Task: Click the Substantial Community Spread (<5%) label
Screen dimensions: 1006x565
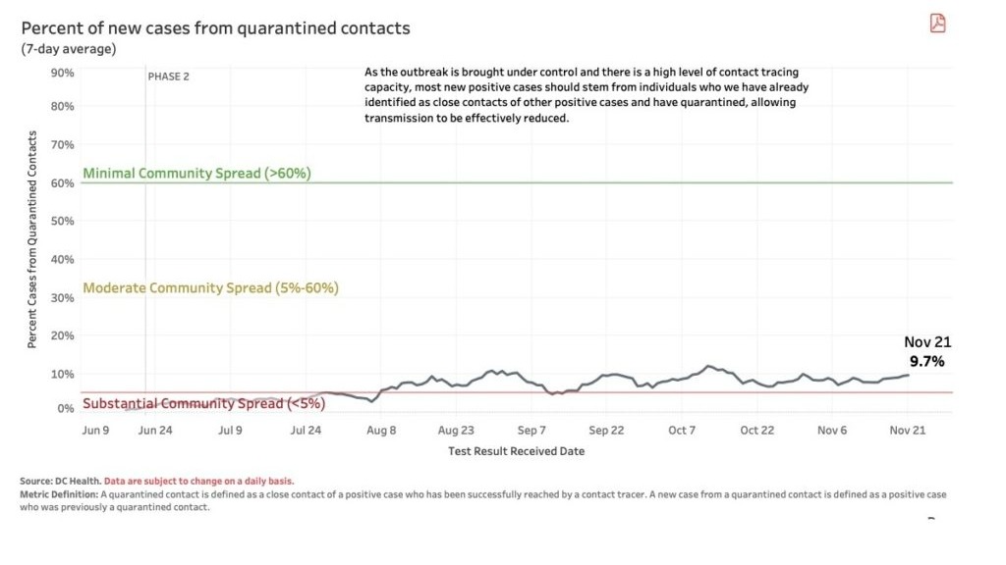Action: tap(204, 403)
